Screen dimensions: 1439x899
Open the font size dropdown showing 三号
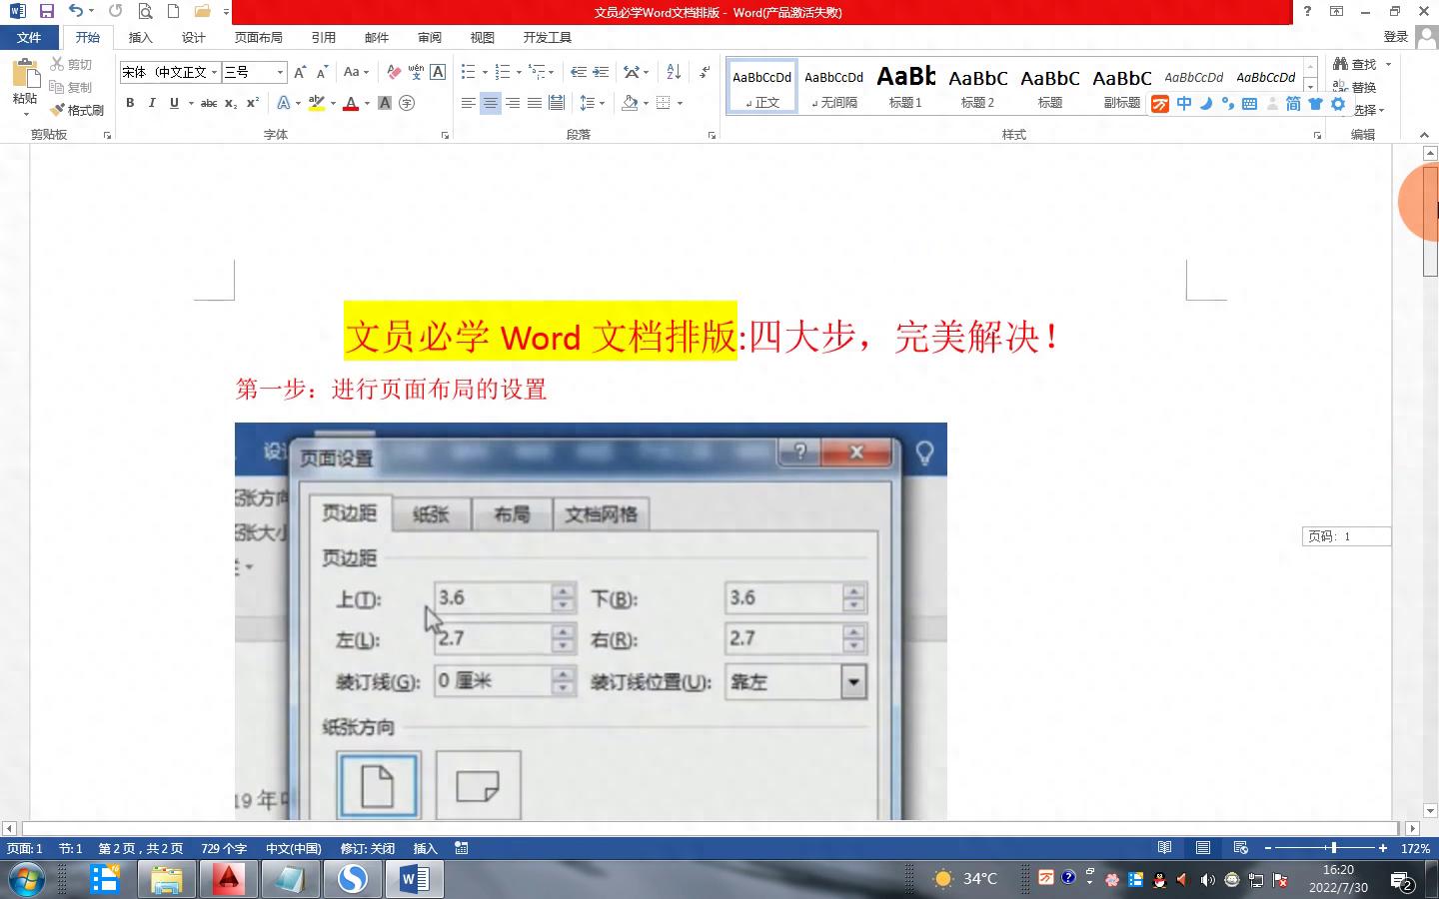tap(280, 72)
